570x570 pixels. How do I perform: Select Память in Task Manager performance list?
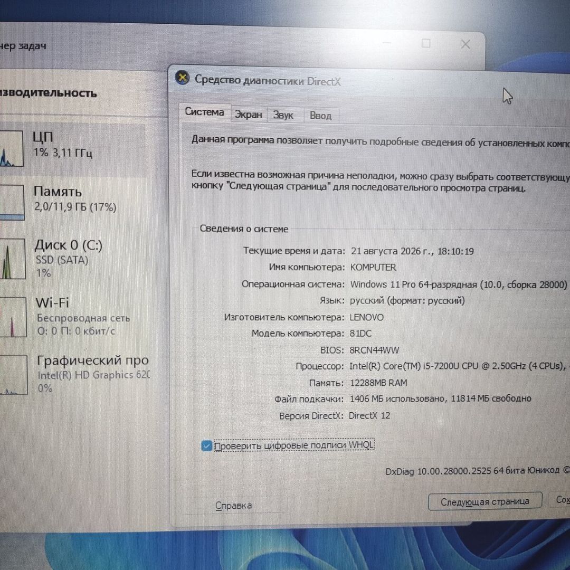pos(73,202)
